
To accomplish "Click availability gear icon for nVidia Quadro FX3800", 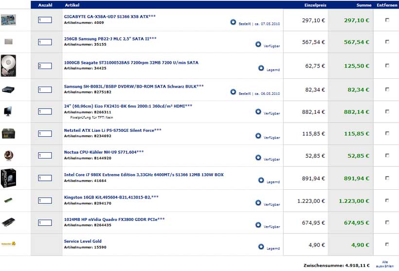I will click(258, 225).
